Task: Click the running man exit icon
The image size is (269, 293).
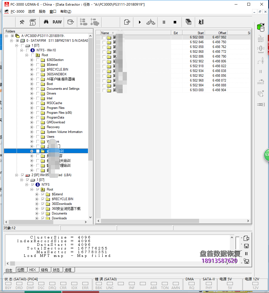Action: [x=201, y=22]
